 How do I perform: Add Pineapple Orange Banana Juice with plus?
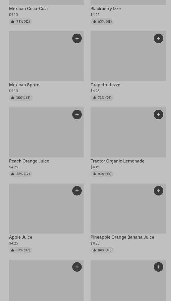point(159,191)
